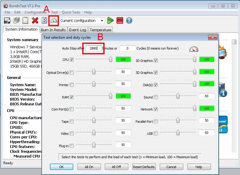Screen dimensions: 240x175
Task: Click the Network duty cycle slider handle
Action: pyautogui.click(x=195, y=108)
